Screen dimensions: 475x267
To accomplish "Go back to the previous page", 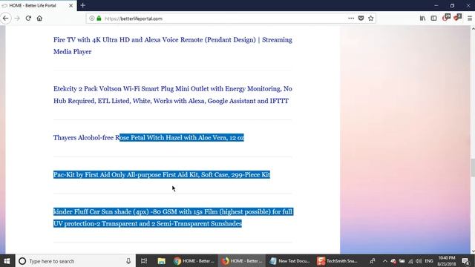I will point(5,18).
